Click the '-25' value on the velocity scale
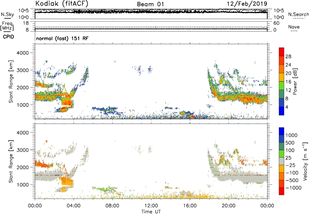 (x=290, y=165)
